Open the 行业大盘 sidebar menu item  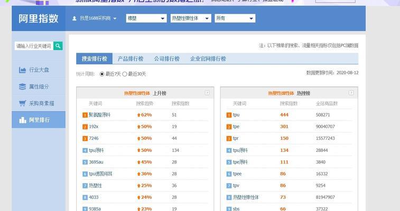tap(39, 70)
